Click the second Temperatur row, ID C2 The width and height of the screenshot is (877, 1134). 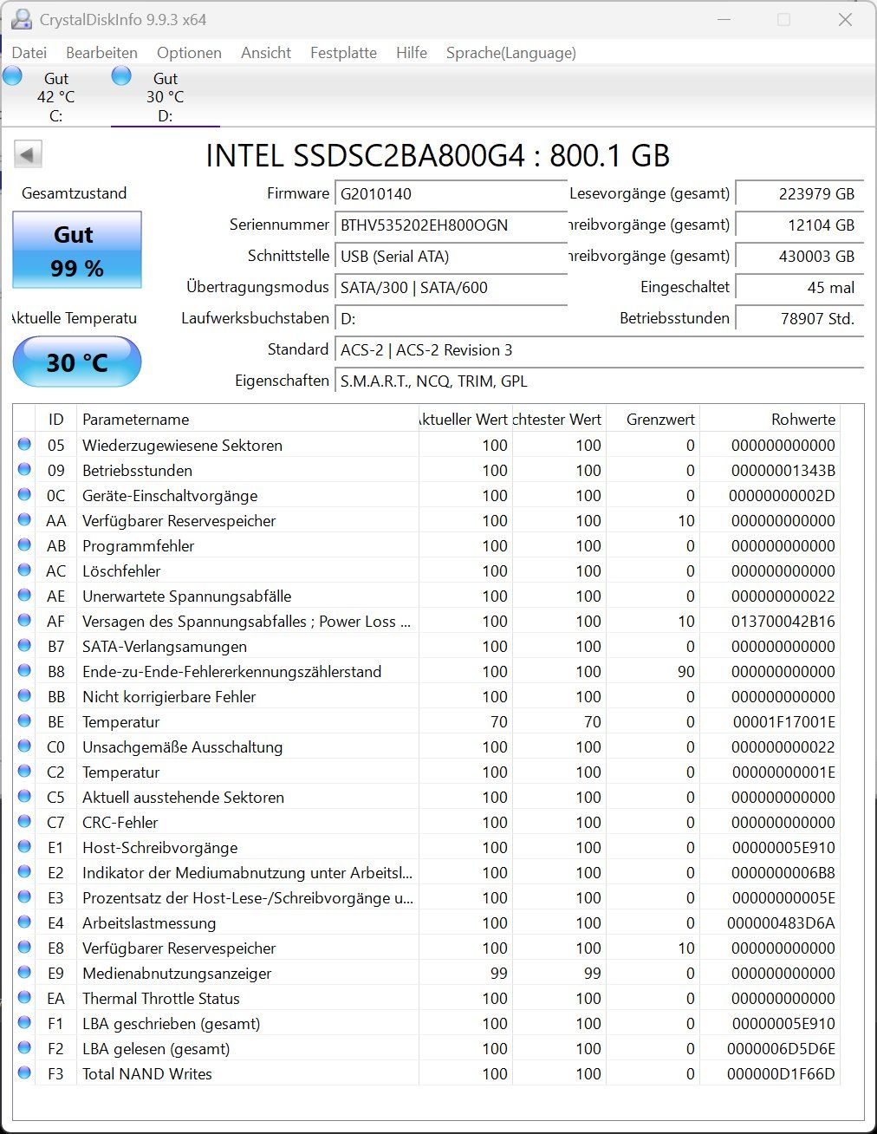427,772
